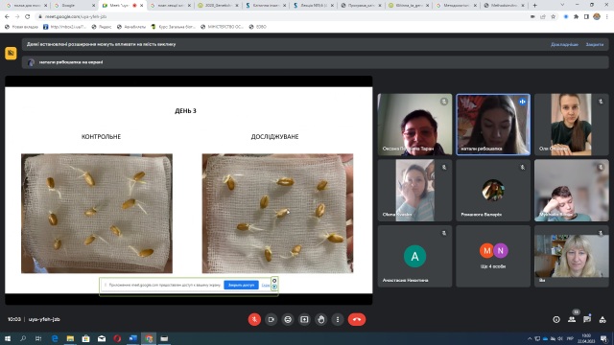Switch to the Google browser tab
Viewport: 614px width, 345px height.
(x=75, y=6)
